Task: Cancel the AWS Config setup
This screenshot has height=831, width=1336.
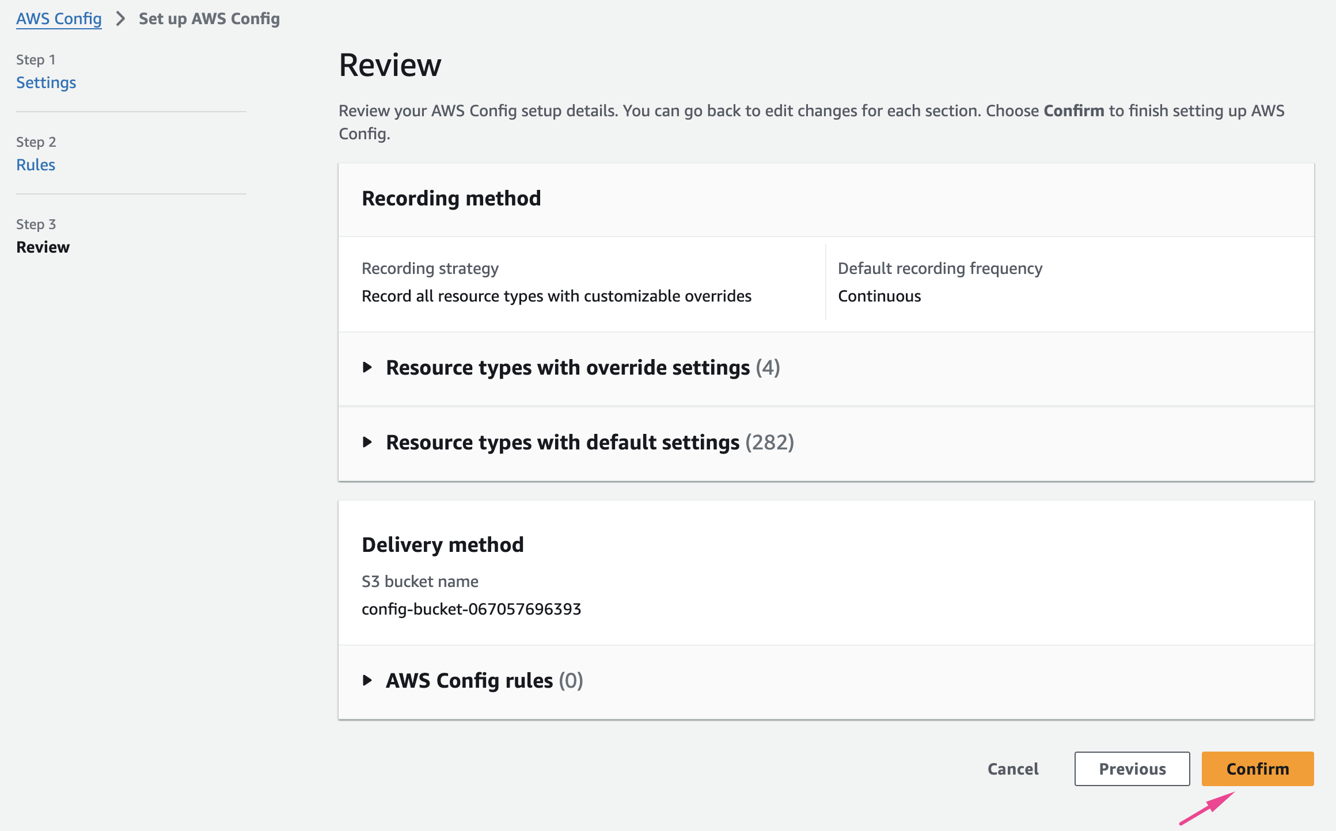Action: (x=1013, y=769)
